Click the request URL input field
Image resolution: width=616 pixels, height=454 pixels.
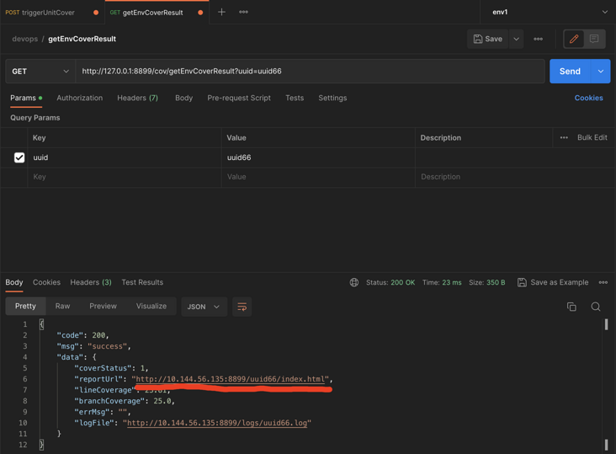[310, 72]
